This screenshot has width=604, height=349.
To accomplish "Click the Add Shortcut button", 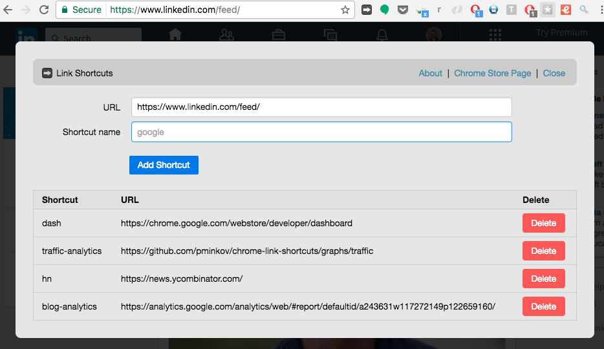I will click(x=164, y=165).
